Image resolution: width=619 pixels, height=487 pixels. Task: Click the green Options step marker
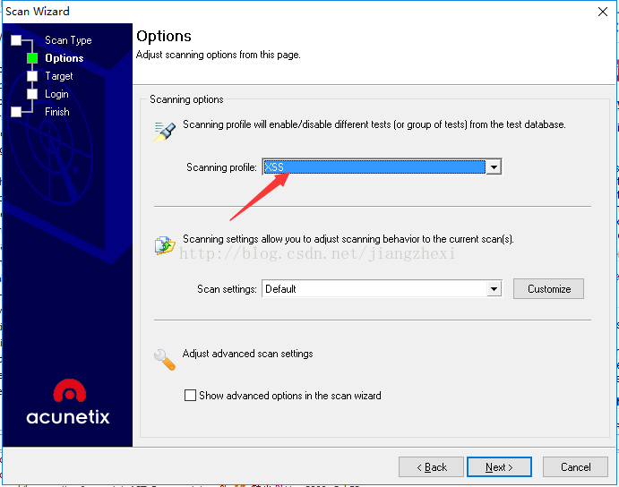click(32, 58)
